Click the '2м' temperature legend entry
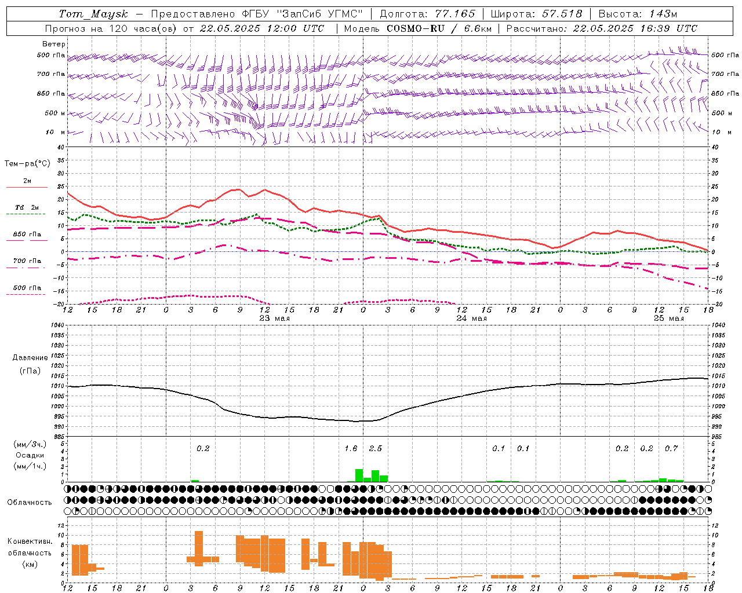742x593 pixels. point(27,181)
